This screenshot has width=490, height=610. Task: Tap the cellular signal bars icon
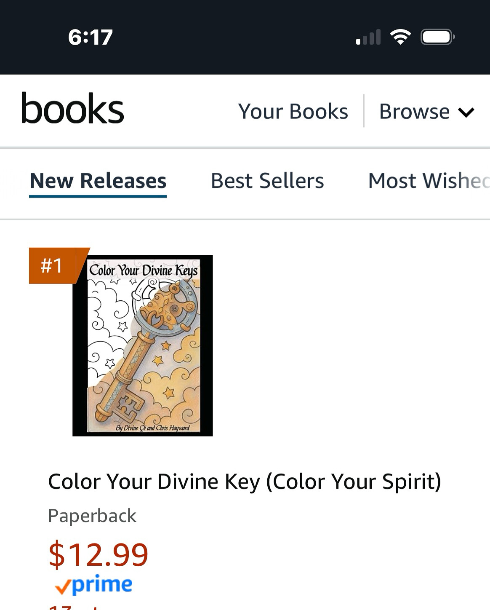pyautogui.click(x=368, y=37)
